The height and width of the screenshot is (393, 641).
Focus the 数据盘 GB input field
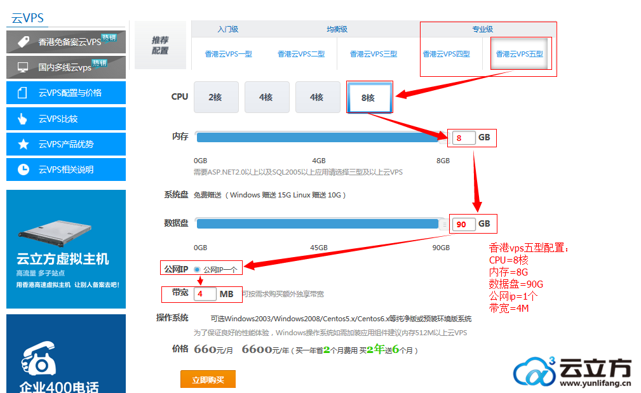pos(464,224)
